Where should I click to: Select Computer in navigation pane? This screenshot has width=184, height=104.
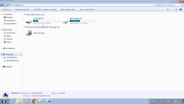click(x=9, y=54)
